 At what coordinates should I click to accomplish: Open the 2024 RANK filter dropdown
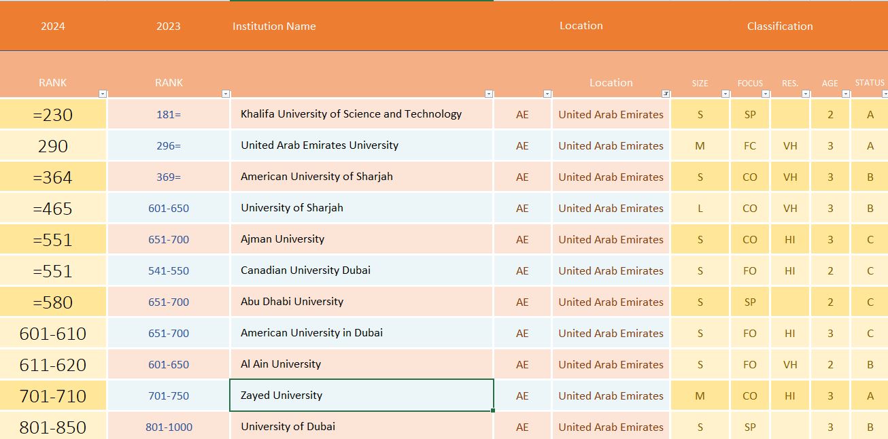click(103, 94)
